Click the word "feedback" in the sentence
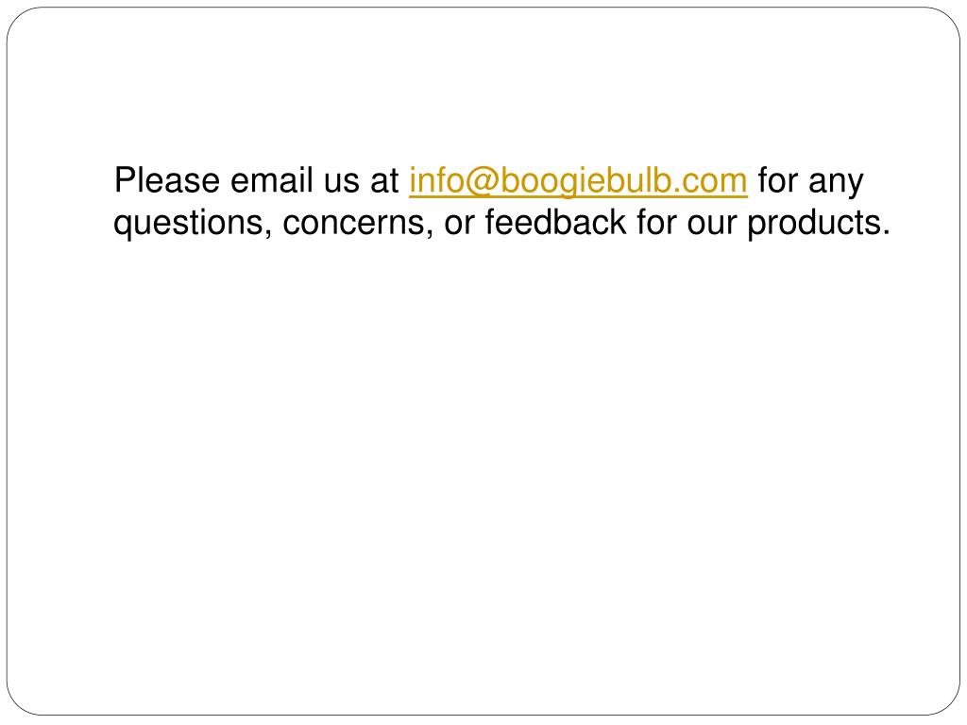The image size is (967, 725). coord(555,222)
